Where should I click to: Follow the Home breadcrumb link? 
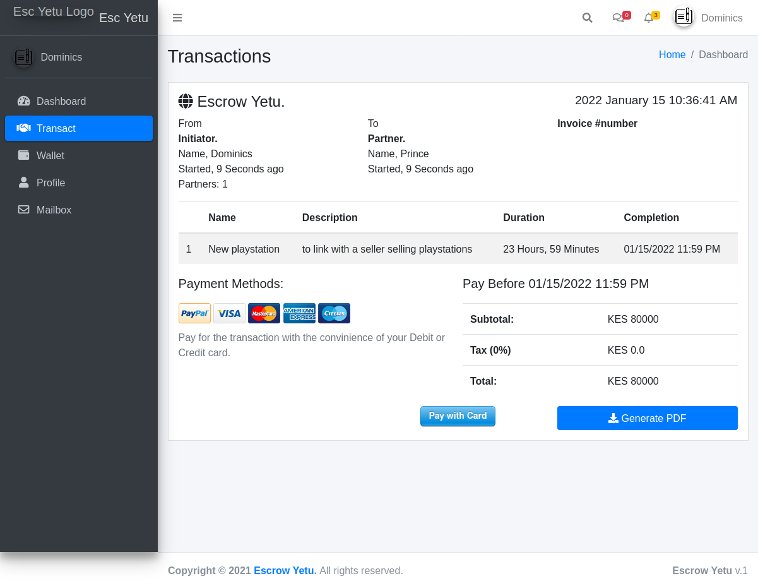pos(672,55)
